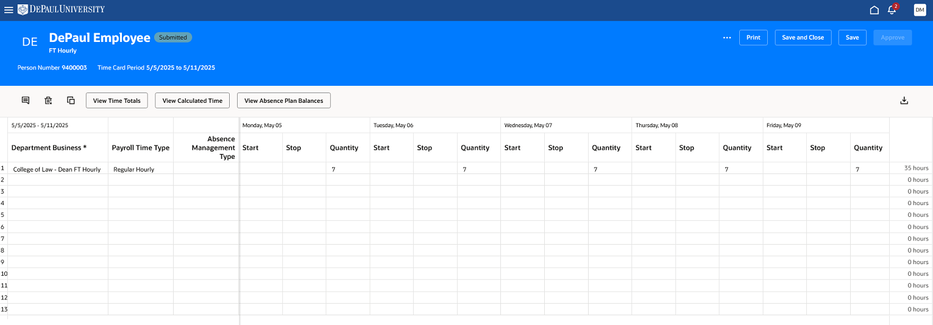The height and width of the screenshot is (325, 933).
Task: Click Thursday Stop column header
Action: click(698, 148)
